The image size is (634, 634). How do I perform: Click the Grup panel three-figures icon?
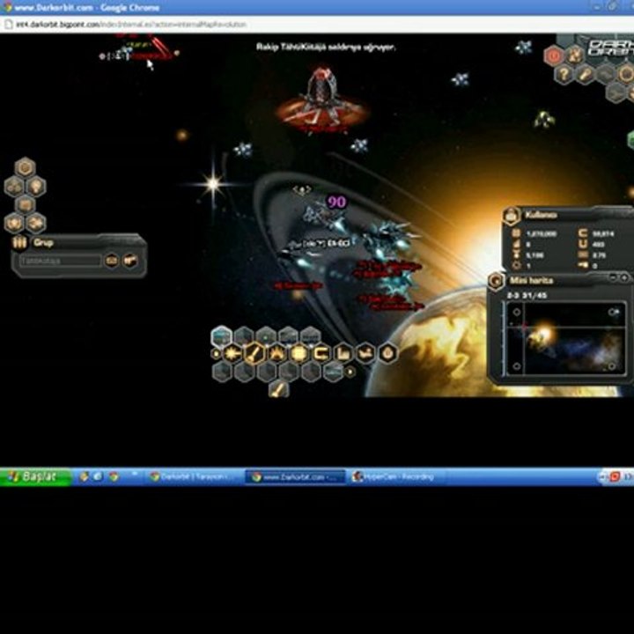pyautogui.click(x=19, y=242)
